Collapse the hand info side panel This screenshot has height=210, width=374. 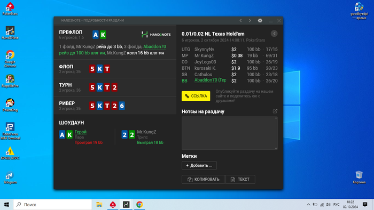274,34
